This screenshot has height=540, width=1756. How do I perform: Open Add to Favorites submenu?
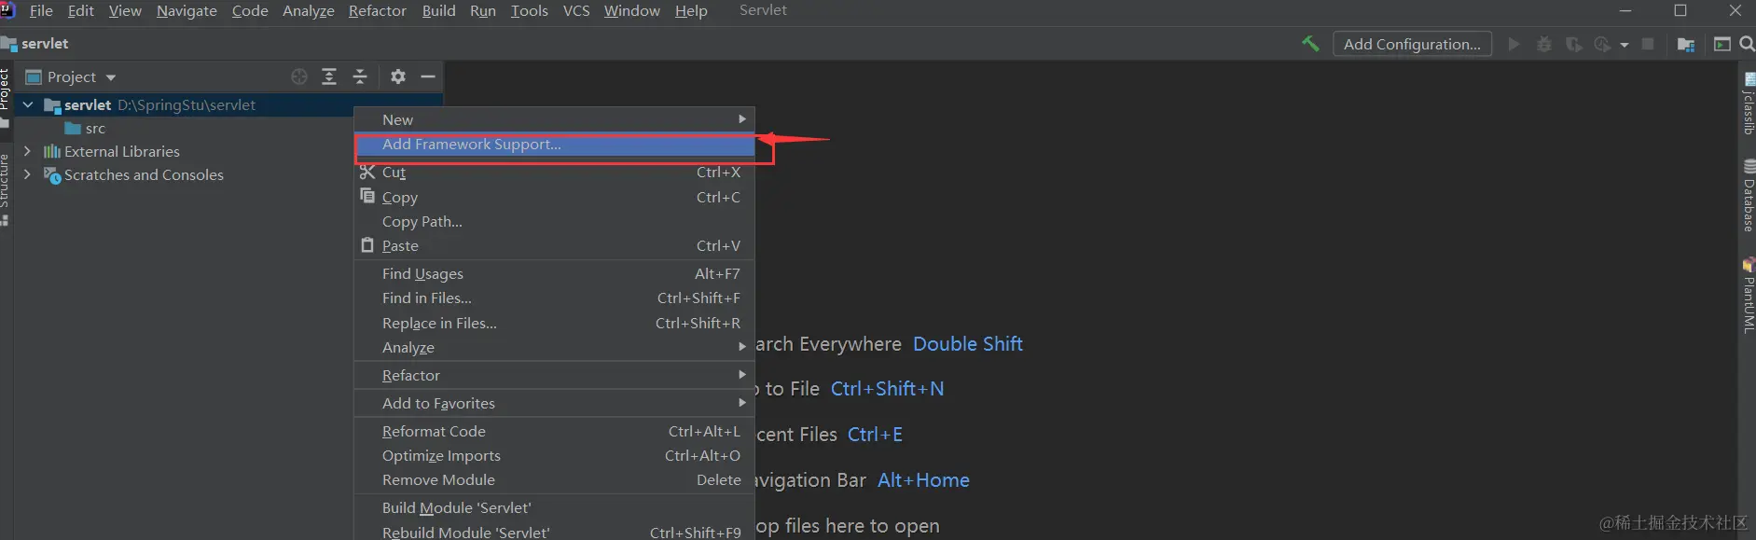(x=554, y=403)
